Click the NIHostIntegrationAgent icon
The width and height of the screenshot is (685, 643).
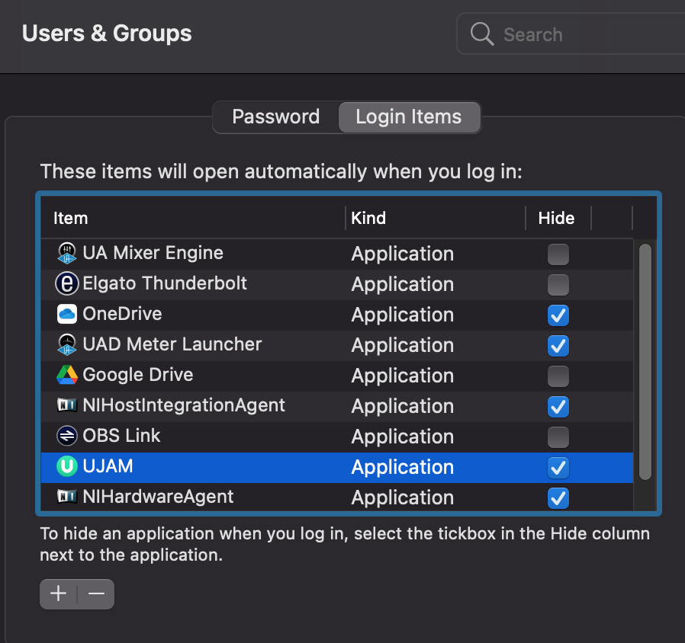click(x=67, y=405)
